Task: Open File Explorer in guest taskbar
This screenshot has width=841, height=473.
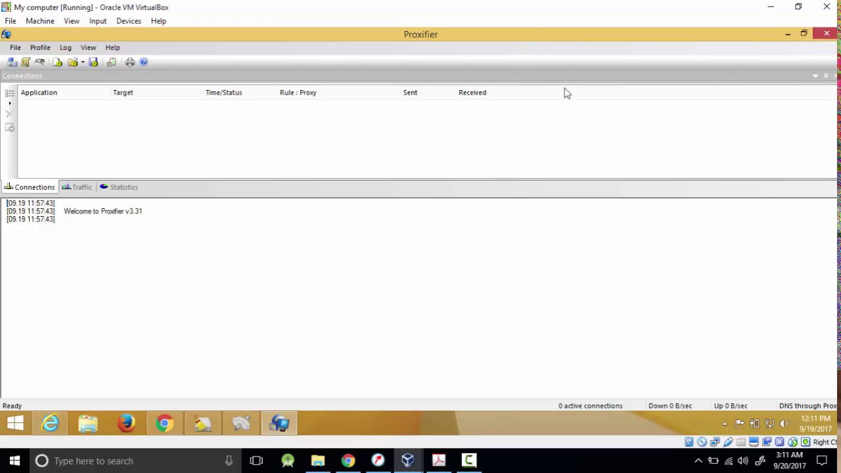Action: pyautogui.click(x=88, y=423)
